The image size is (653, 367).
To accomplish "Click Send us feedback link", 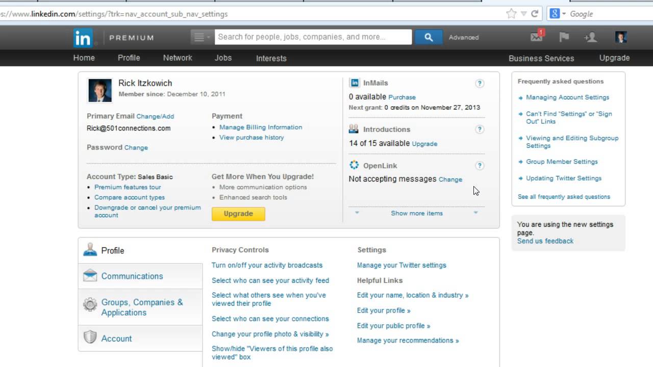I will point(545,241).
